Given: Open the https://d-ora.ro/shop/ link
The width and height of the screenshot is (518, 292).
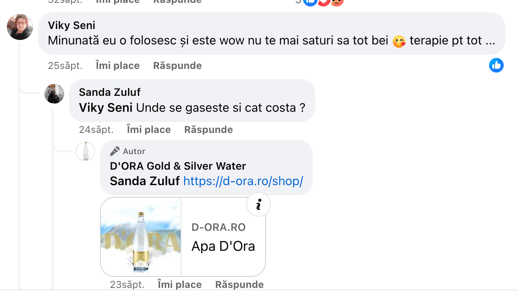Looking at the screenshot, I should pos(243,181).
